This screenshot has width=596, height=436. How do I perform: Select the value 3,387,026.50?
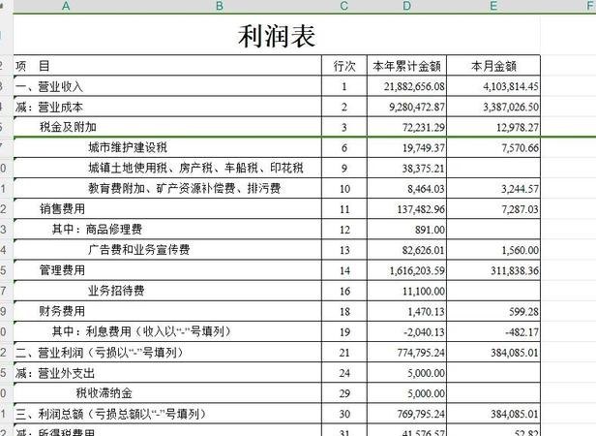[511, 107]
